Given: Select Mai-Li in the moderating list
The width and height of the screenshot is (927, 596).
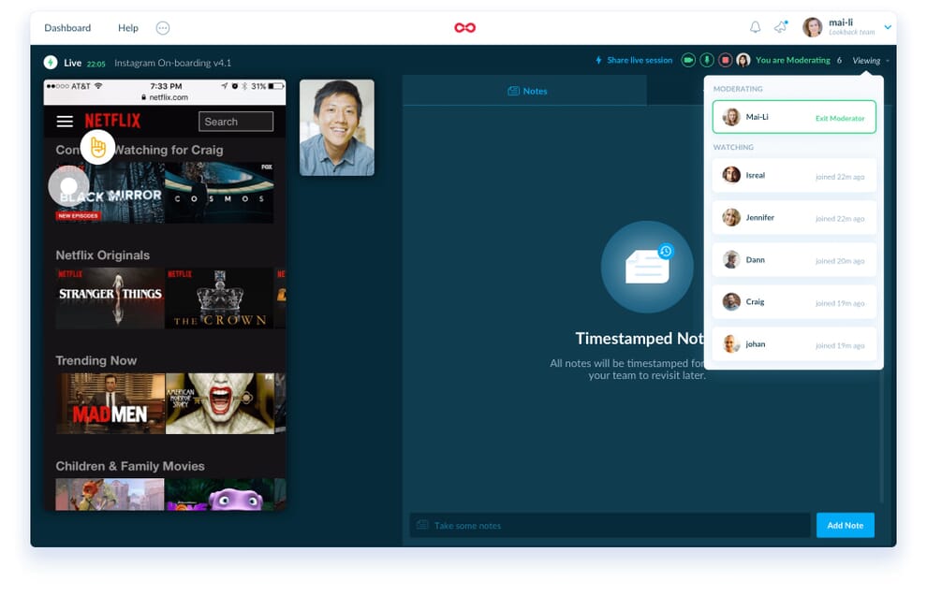Looking at the screenshot, I should pyautogui.click(x=794, y=117).
